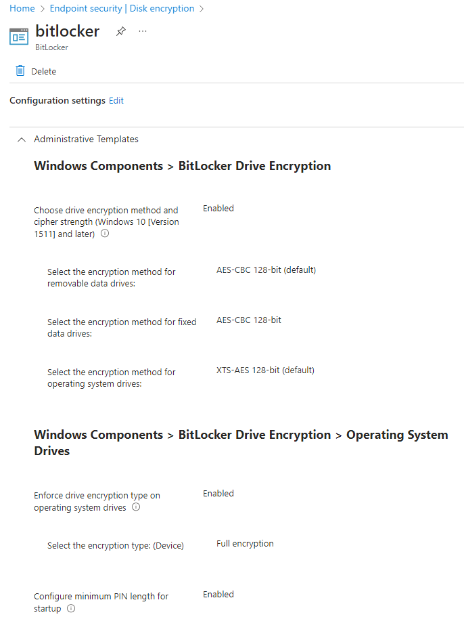Click info icon for drive encryption method setting
This screenshot has height=619, width=464.
[x=104, y=233]
